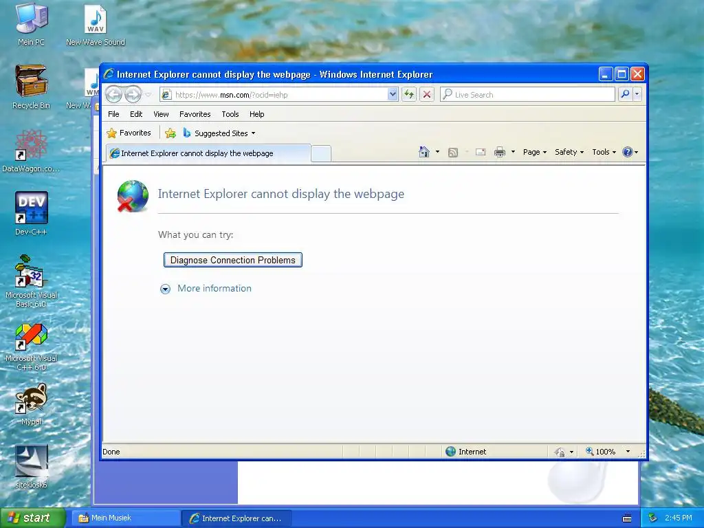Open a new blank tab
704x528 pixels.
click(x=321, y=153)
